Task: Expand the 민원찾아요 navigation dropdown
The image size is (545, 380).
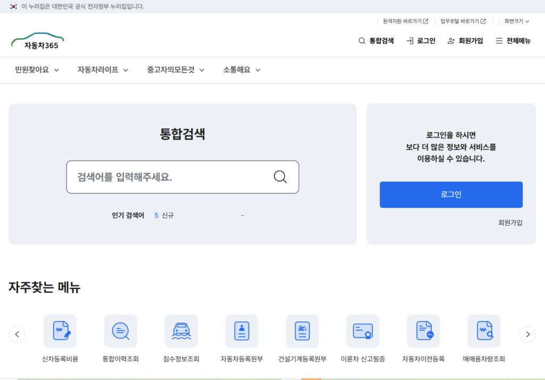Action: click(x=36, y=70)
